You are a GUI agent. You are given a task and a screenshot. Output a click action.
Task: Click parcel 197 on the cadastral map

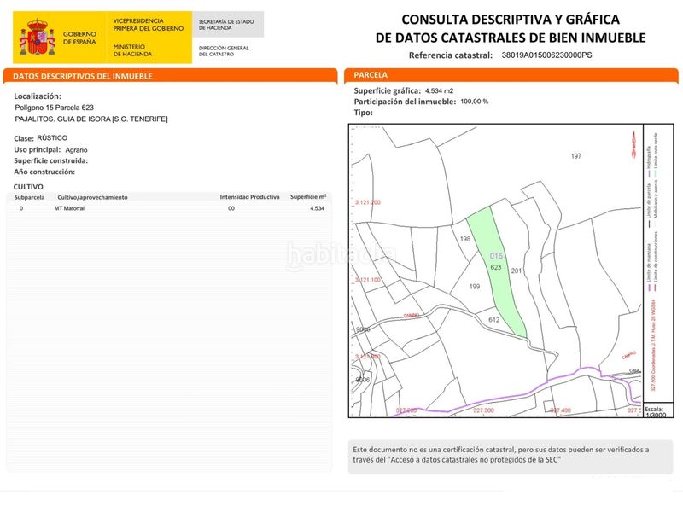[575, 156]
